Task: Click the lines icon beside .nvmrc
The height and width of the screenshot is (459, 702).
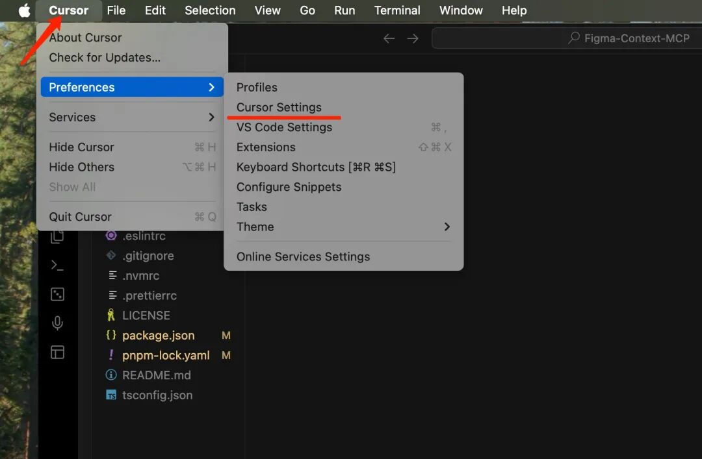Action: pos(112,275)
